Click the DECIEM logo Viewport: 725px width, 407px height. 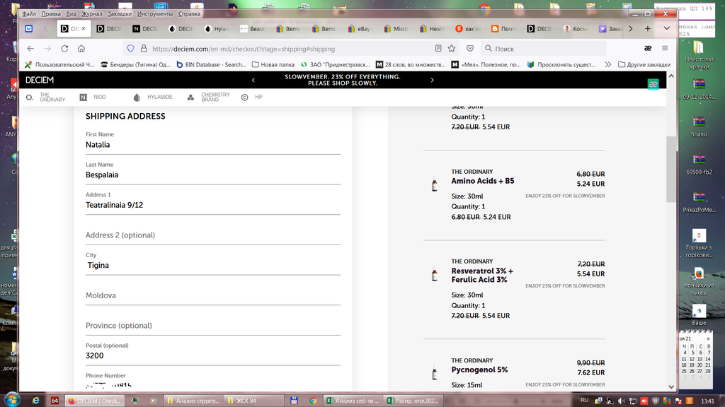pos(40,80)
